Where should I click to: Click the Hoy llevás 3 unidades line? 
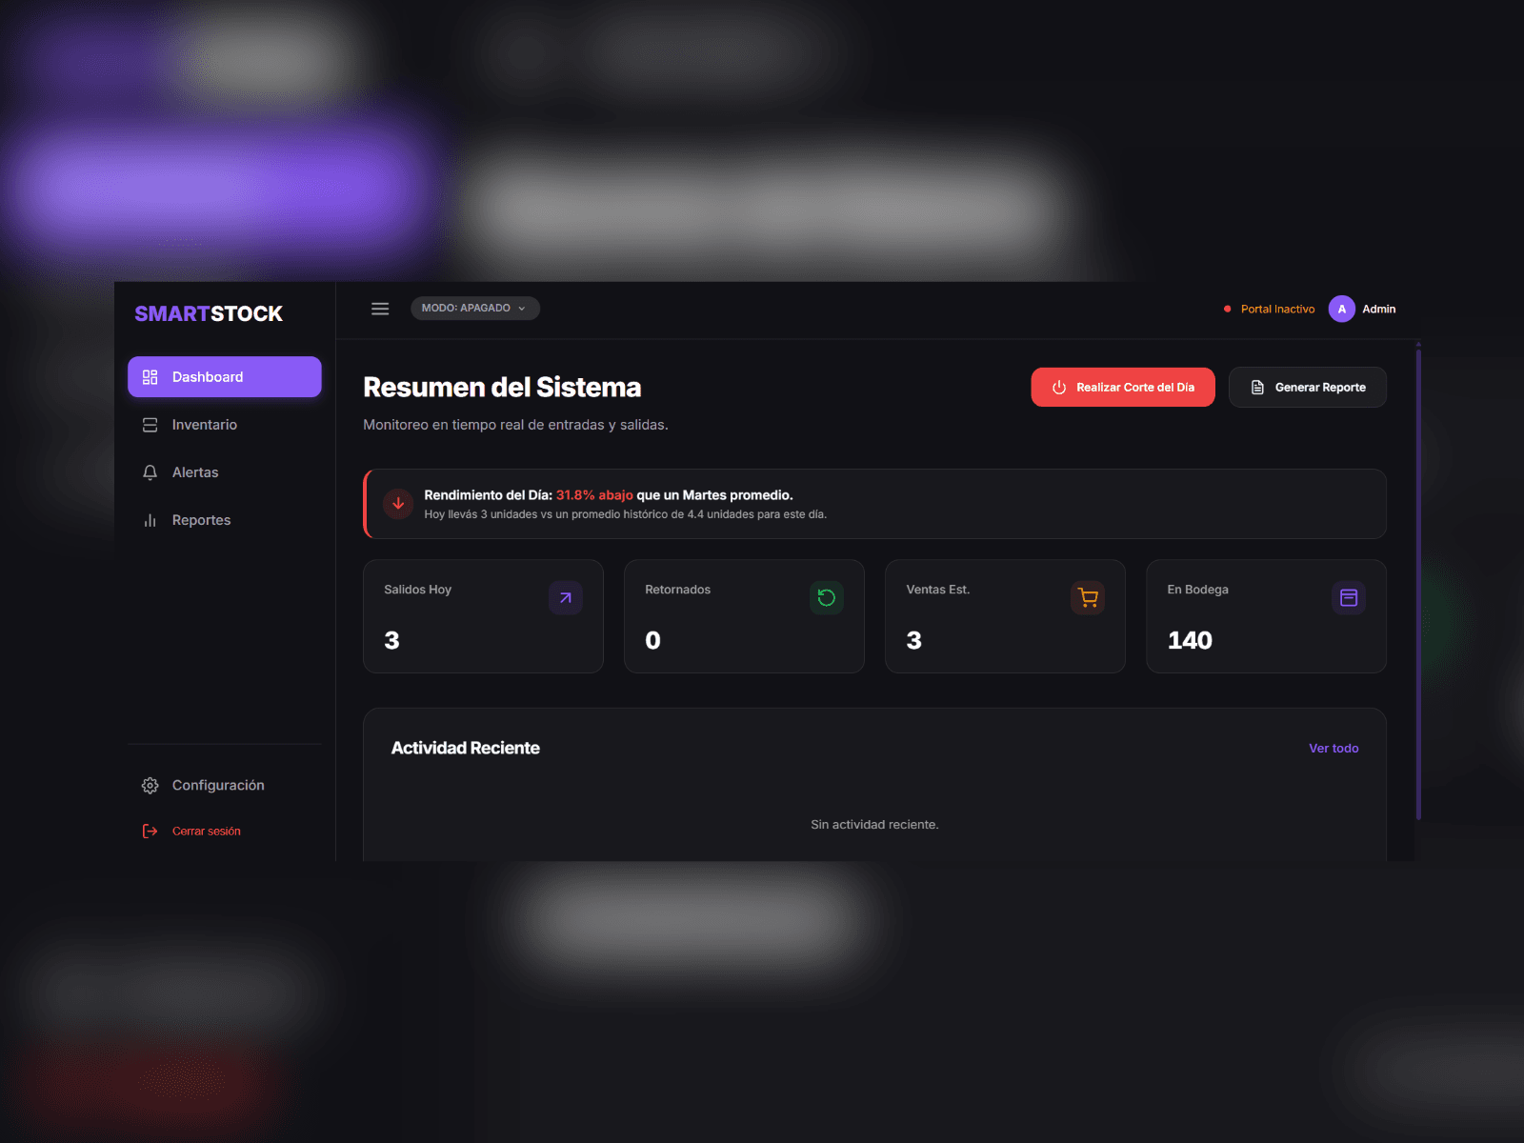(x=625, y=514)
